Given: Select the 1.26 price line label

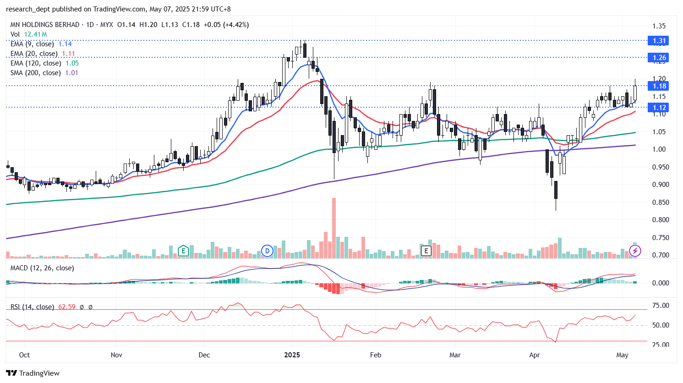Looking at the screenshot, I should (x=659, y=58).
